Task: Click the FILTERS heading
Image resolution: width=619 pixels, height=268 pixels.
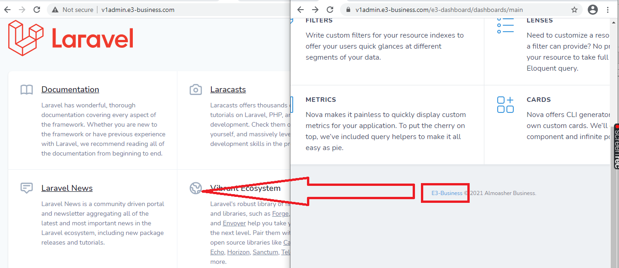Action: tap(319, 20)
